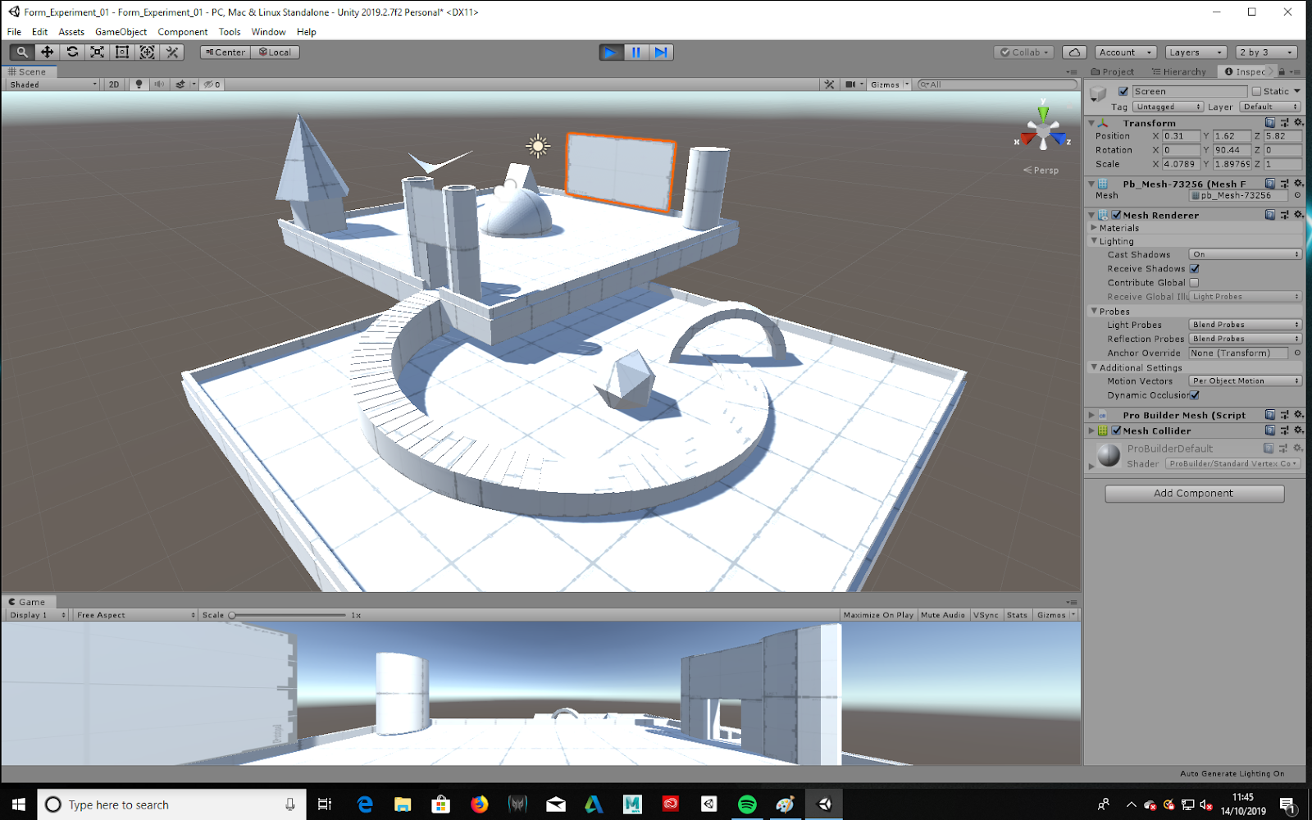
Task: Click the Add Component button
Action: coord(1194,494)
